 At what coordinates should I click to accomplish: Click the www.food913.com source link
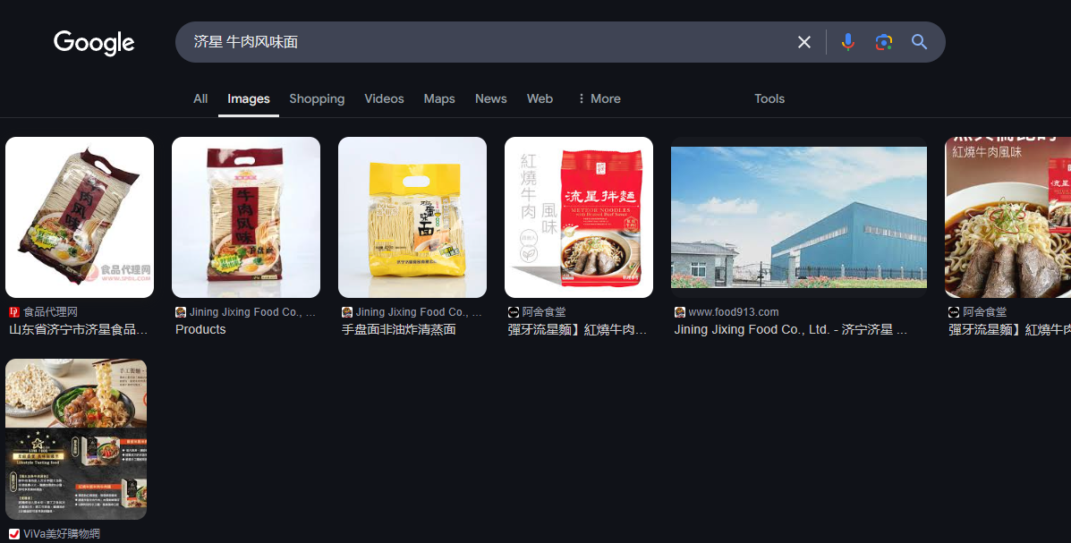pyautogui.click(x=734, y=312)
